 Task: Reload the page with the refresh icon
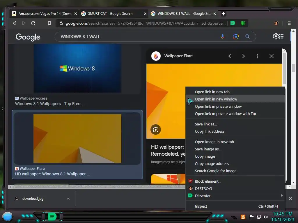point(33,23)
